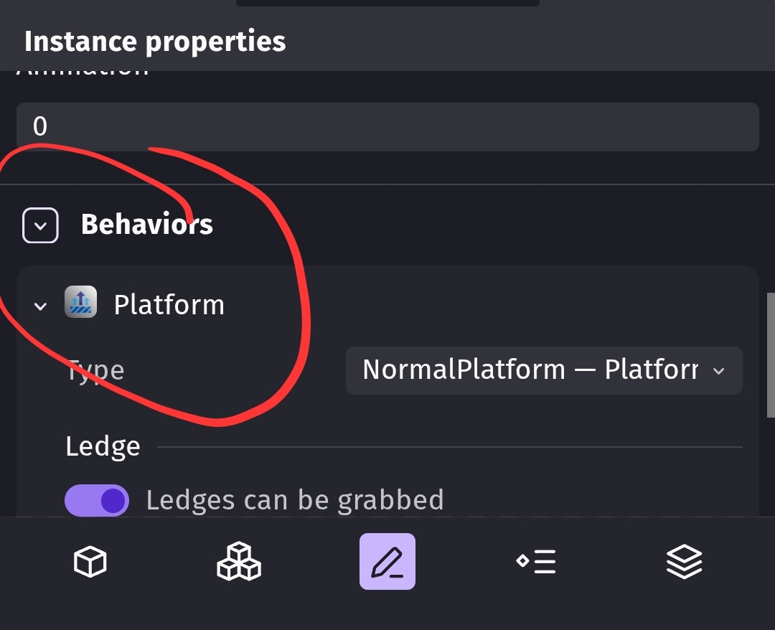Viewport: 775px width, 630px height.
Task: Collapse the Behaviors section
Action: [x=41, y=225]
